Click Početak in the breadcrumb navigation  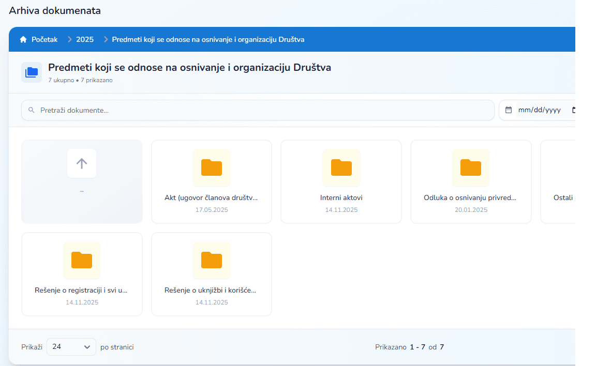pos(43,39)
